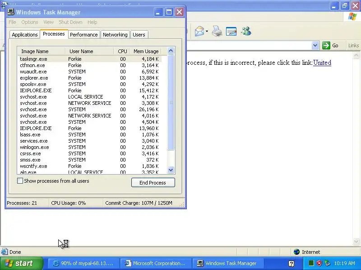Switch to the Performance tab
361x270 pixels.
tap(84, 35)
